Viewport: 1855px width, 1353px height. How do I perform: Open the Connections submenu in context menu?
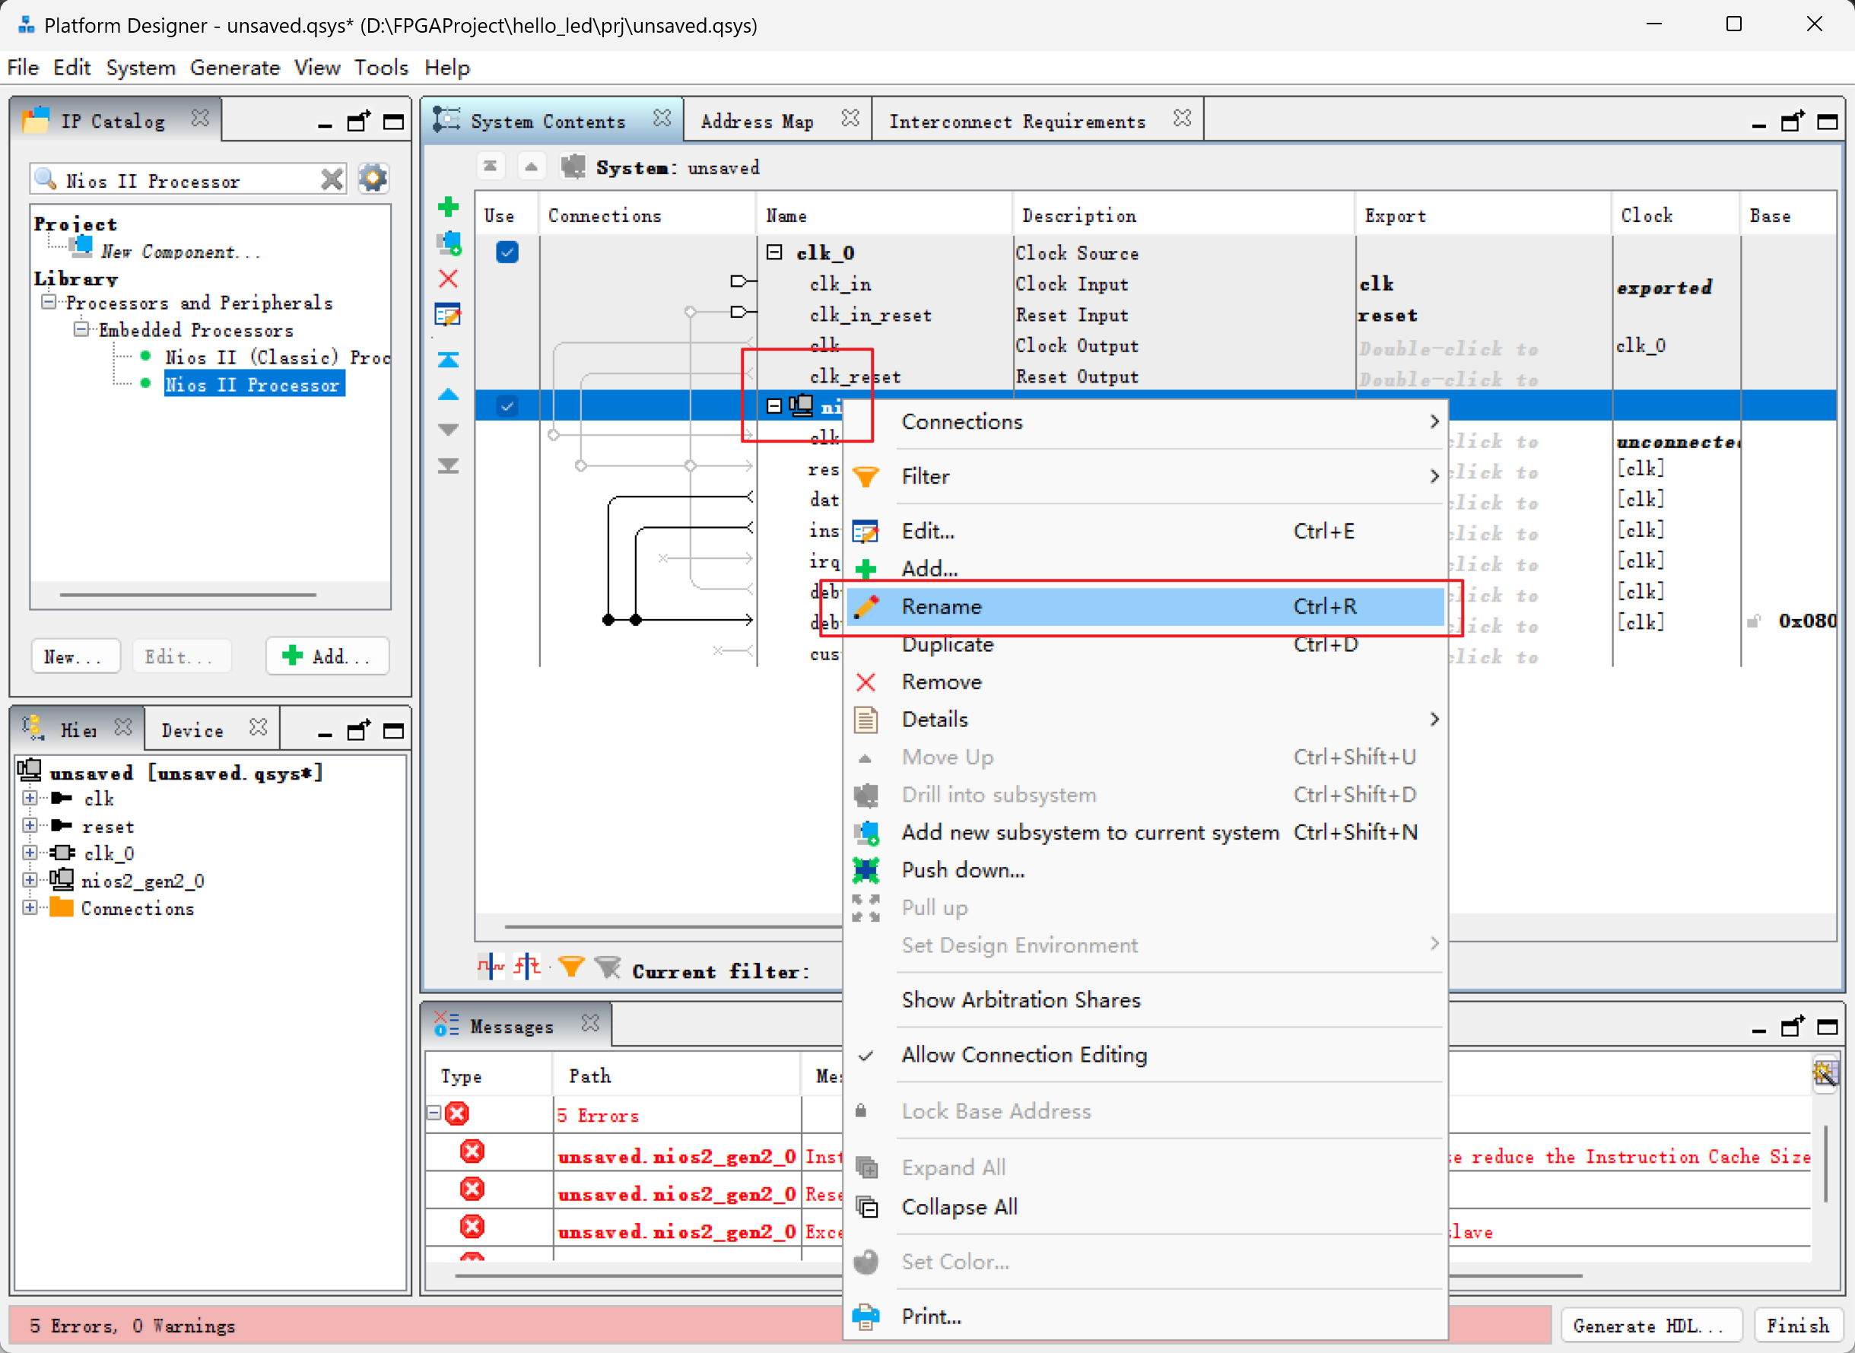pyautogui.click(x=1145, y=422)
